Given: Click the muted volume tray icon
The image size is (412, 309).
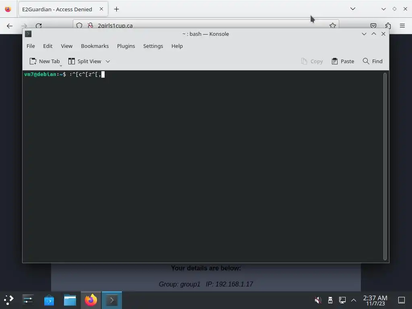Looking at the screenshot, I should 318,300.
